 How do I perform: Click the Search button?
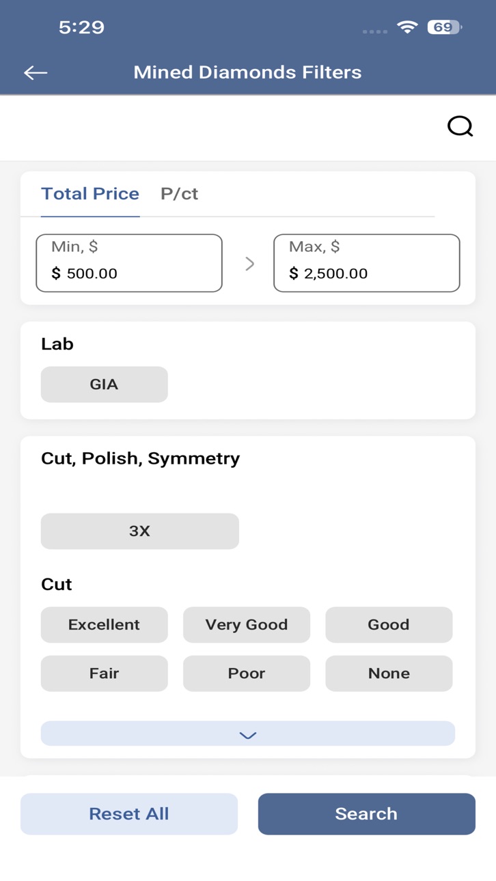pyautogui.click(x=367, y=814)
